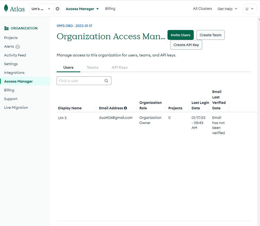The image size is (260, 226).
Task: Expand the Um's organization selector dropdown
Action: (x=41, y=9)
